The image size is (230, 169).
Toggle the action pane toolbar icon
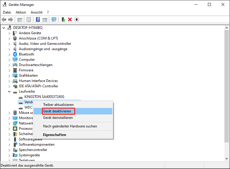(45, 19)
